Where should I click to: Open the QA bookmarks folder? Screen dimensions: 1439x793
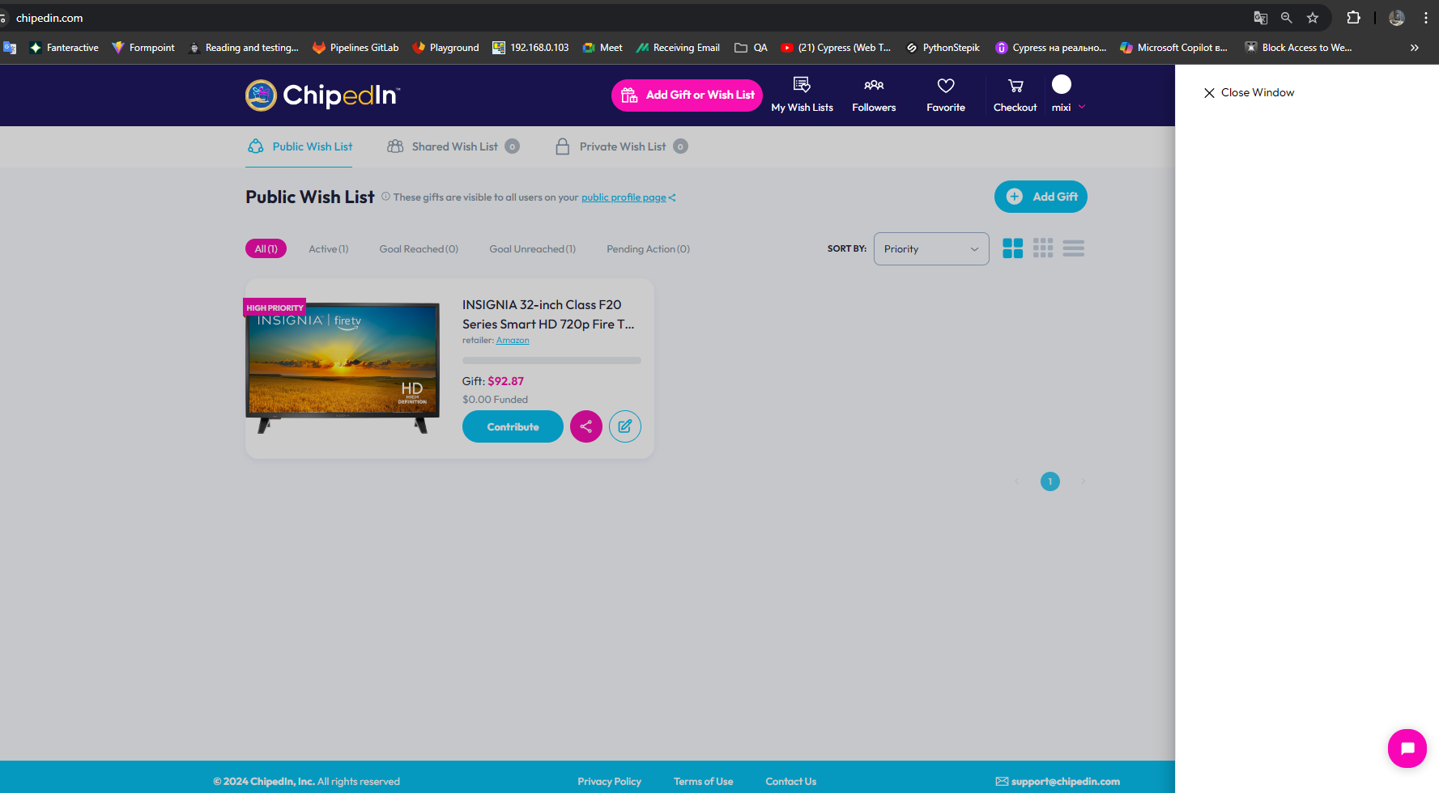coord(751,48)
